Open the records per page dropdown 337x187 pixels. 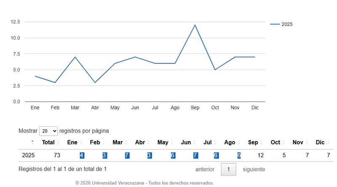click(x=48, y=131)
